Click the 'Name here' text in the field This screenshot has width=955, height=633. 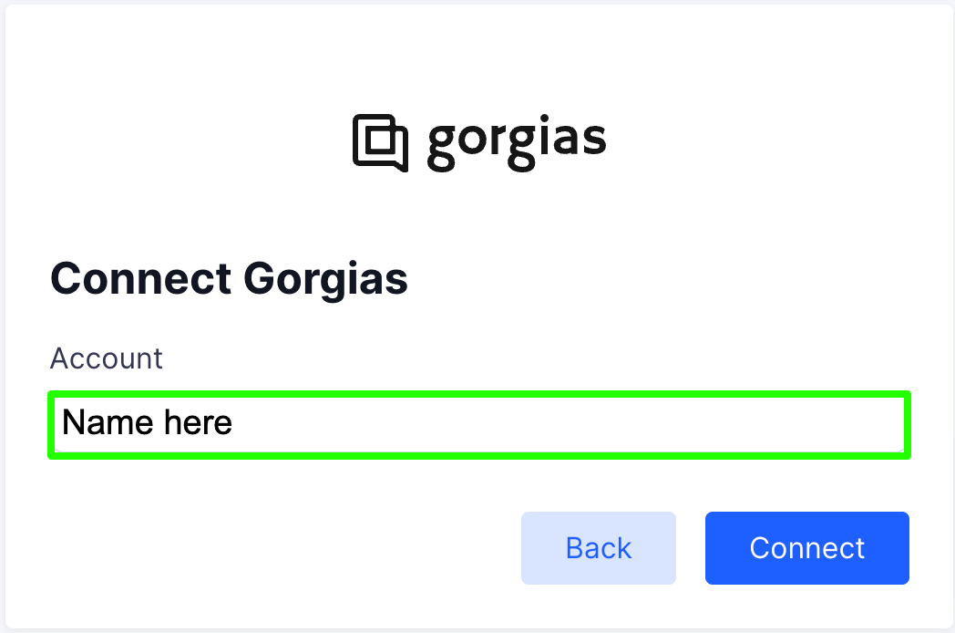tap(148, 422)
